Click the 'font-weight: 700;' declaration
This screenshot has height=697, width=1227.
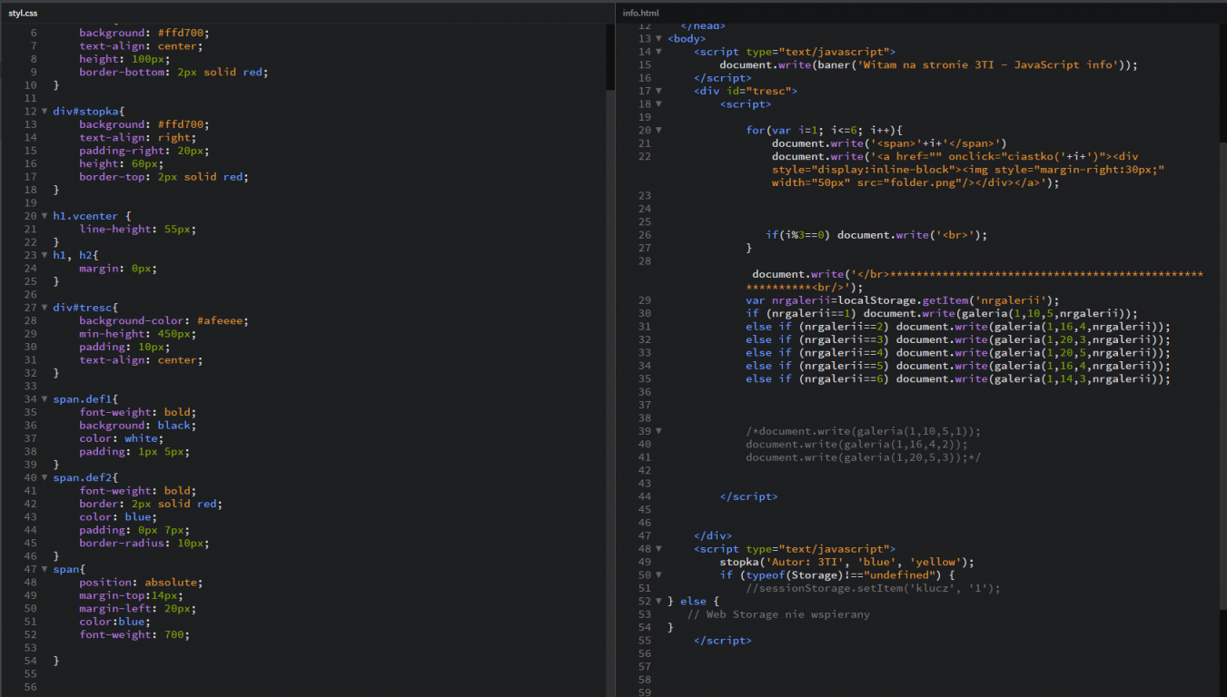pos(134,635)
